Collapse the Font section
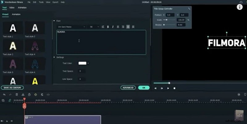This screenshot has height=124, width=247. (x=54, y=21)
